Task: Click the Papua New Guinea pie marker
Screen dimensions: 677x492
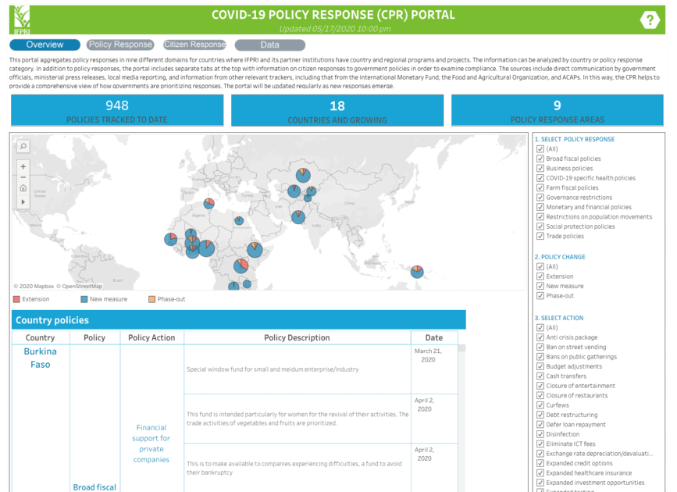Action: point(418,271)
